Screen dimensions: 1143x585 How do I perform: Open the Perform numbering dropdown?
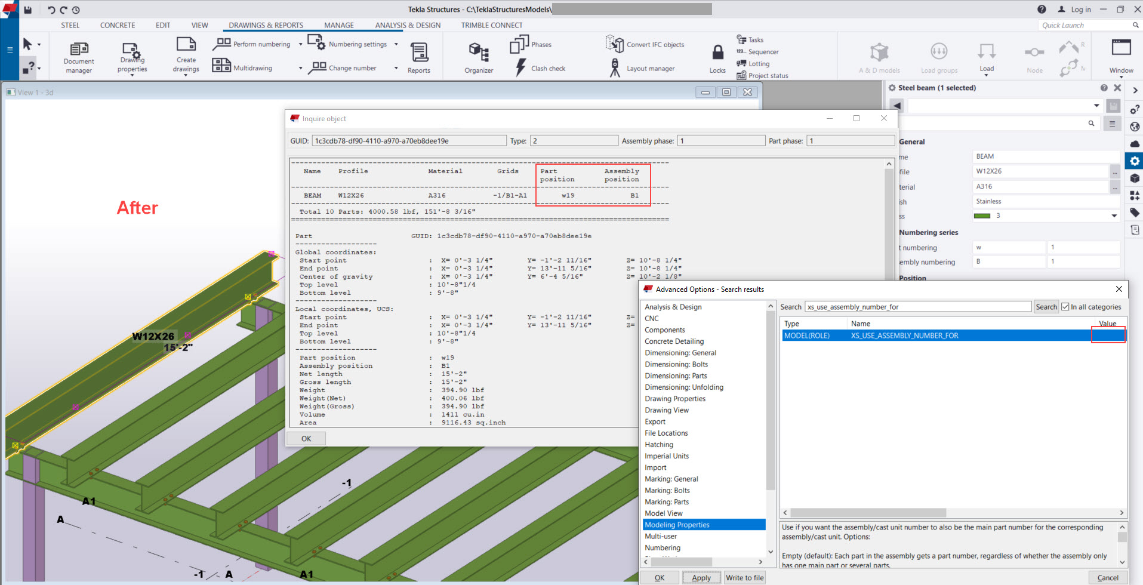coord(300,44)
